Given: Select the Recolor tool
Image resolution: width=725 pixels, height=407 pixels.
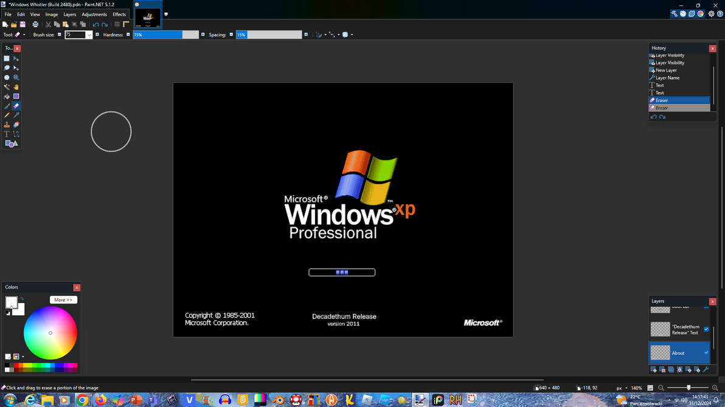Looking at the screenshot, I should [x=16, y=125].
